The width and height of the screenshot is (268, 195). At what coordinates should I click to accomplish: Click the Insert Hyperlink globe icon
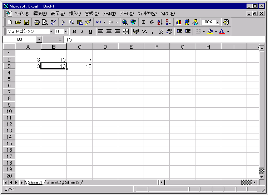point(125,22)
